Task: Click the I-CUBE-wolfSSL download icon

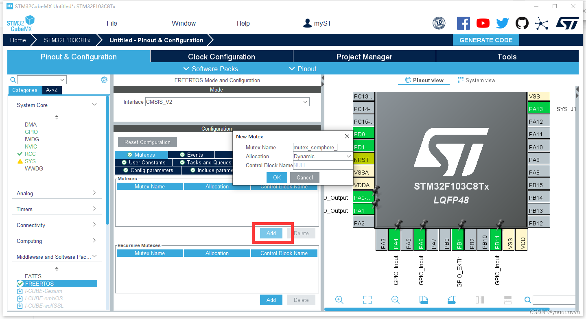Action: tap(20, 306)
